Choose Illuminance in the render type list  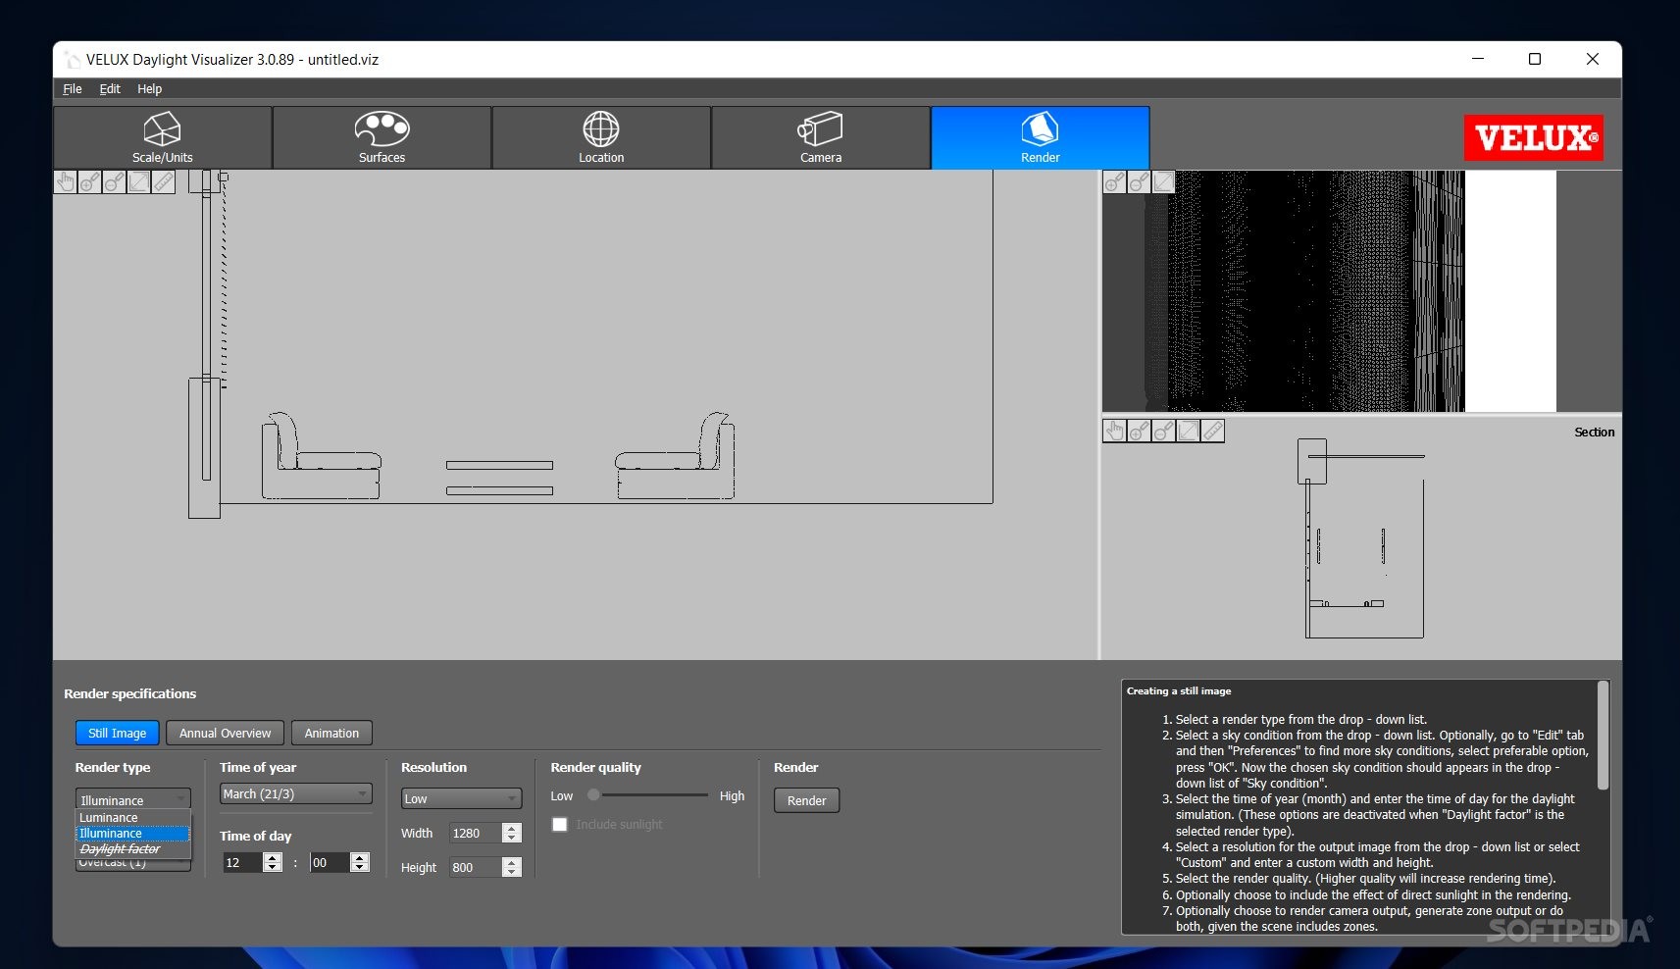click(132, 834)
